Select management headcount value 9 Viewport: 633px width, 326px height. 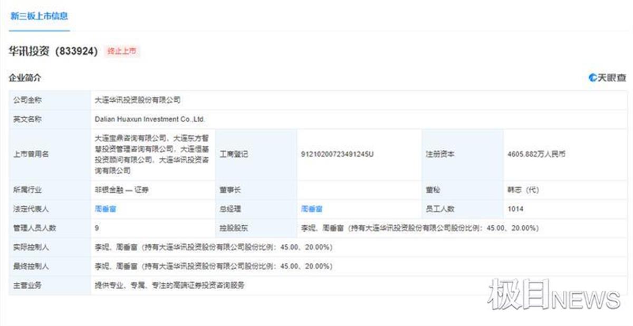pos(97,228)
